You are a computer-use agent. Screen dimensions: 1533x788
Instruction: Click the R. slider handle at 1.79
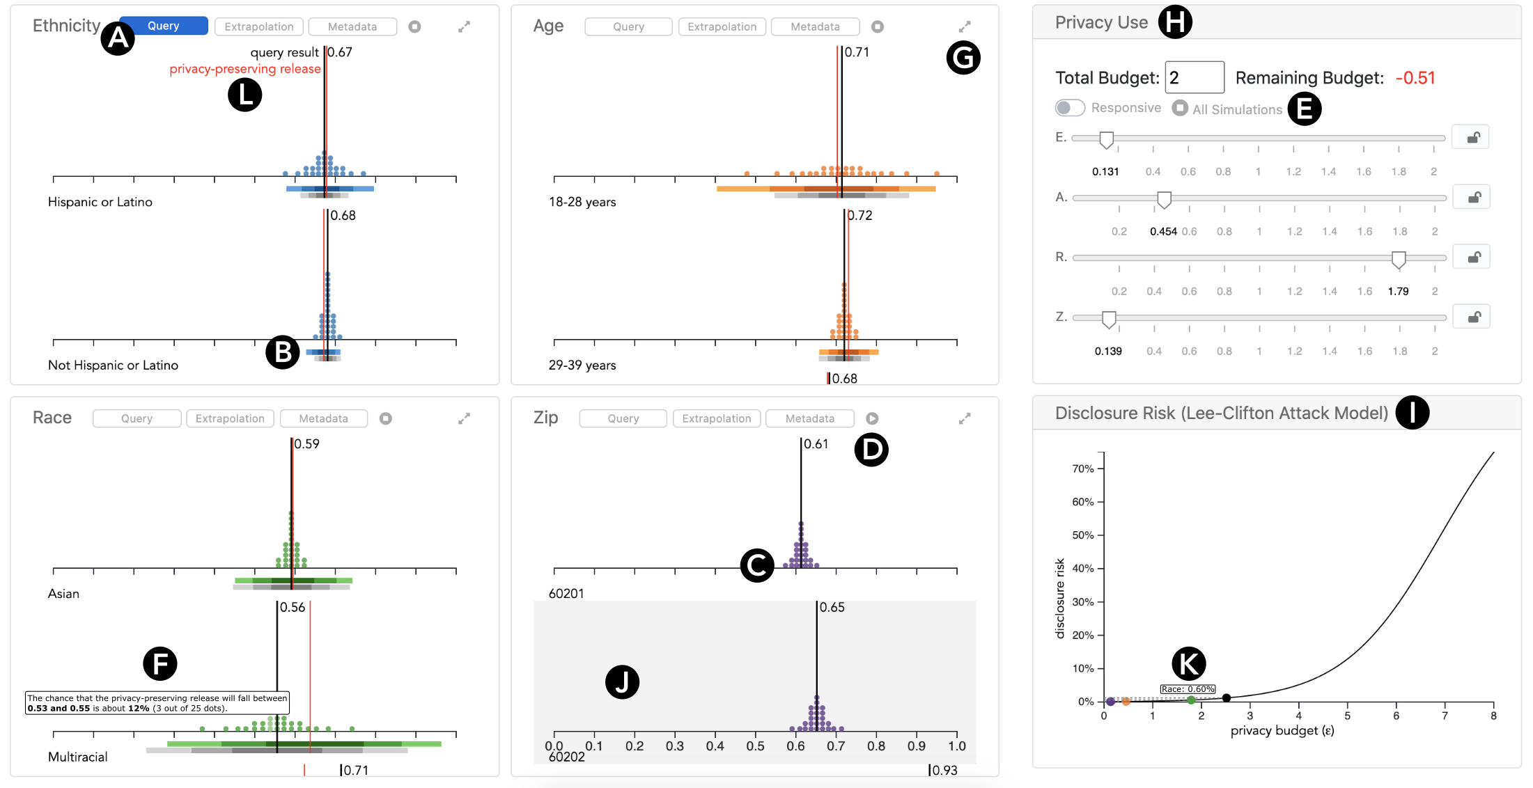click(x=1399, y=260)
